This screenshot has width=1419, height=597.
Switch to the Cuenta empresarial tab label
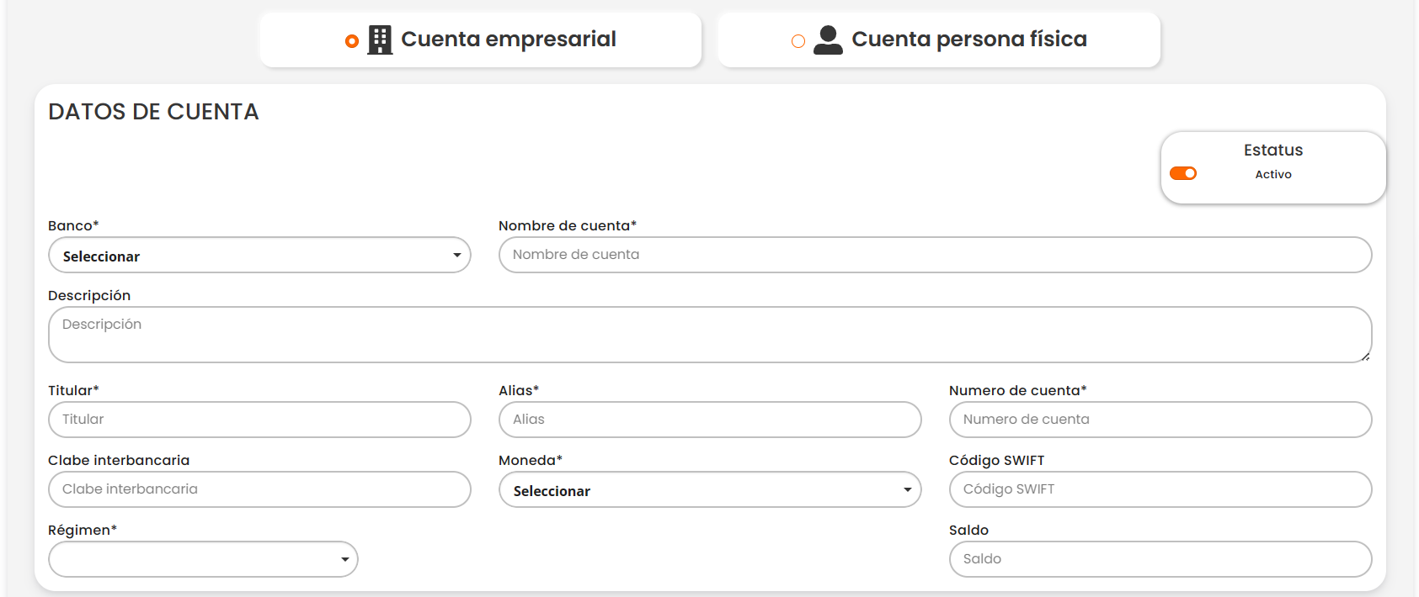click(x=508, y=40)
